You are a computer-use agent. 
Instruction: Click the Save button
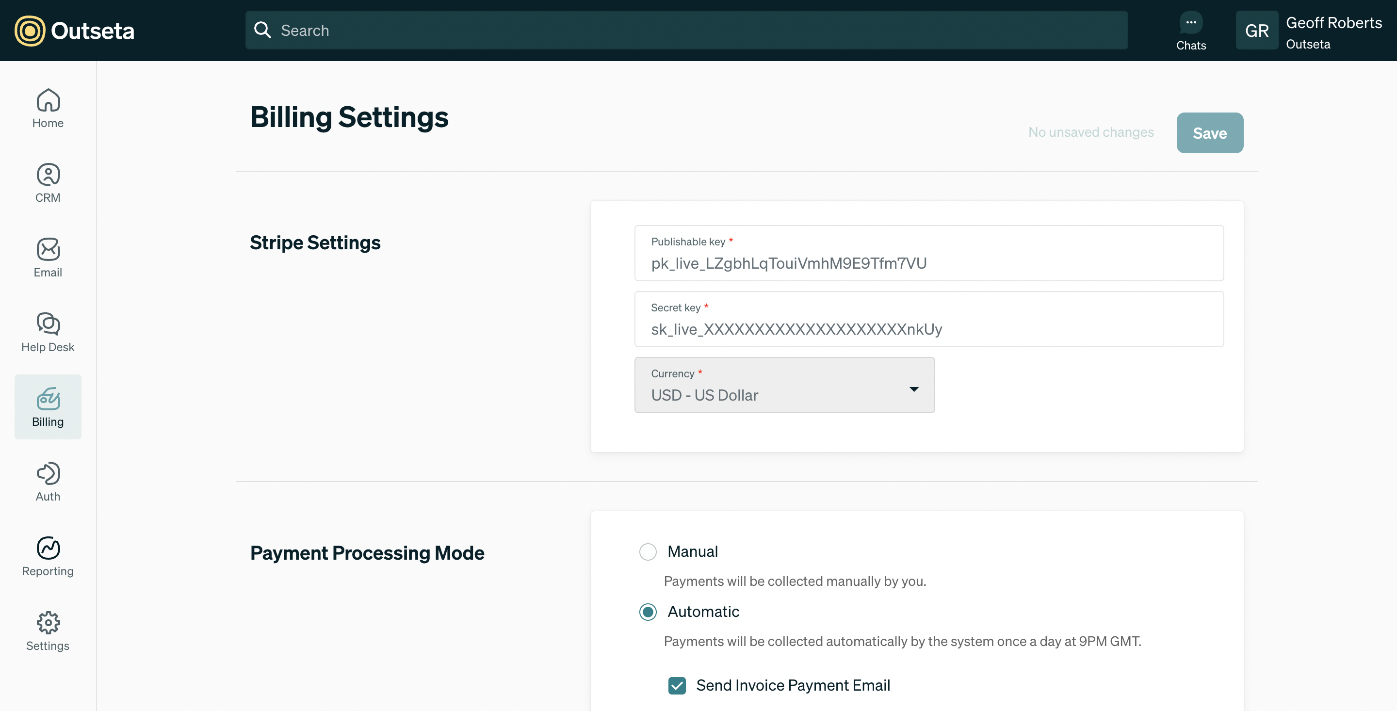pos(1210,132)
